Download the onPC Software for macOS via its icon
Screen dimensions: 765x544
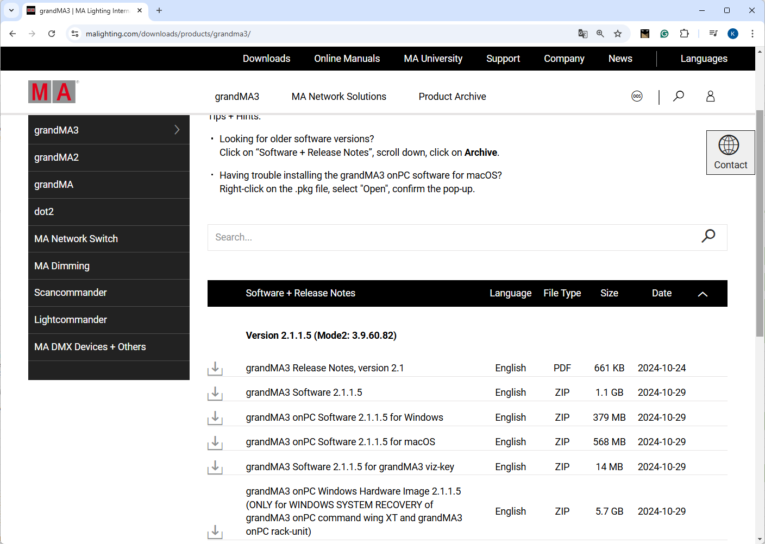click(215, 442)
